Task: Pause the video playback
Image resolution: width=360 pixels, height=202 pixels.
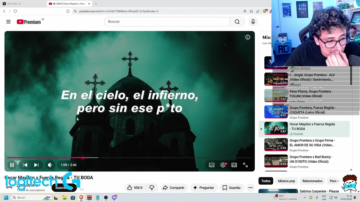Action: click(x=12, y=165)
